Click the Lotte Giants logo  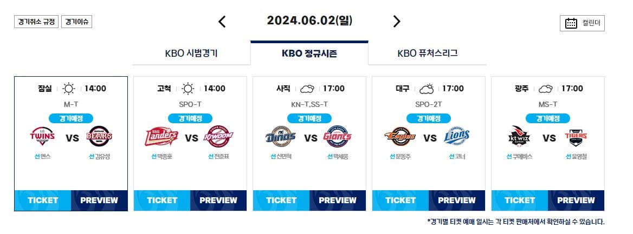(338, 137)
